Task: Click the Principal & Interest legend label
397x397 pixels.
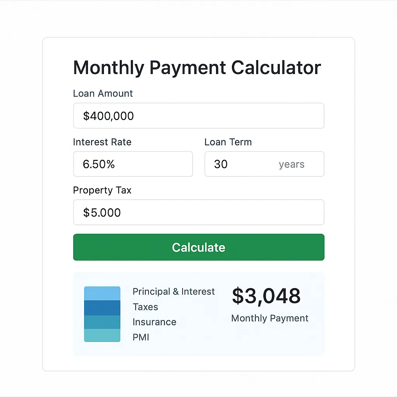Action: pos(174,292)
